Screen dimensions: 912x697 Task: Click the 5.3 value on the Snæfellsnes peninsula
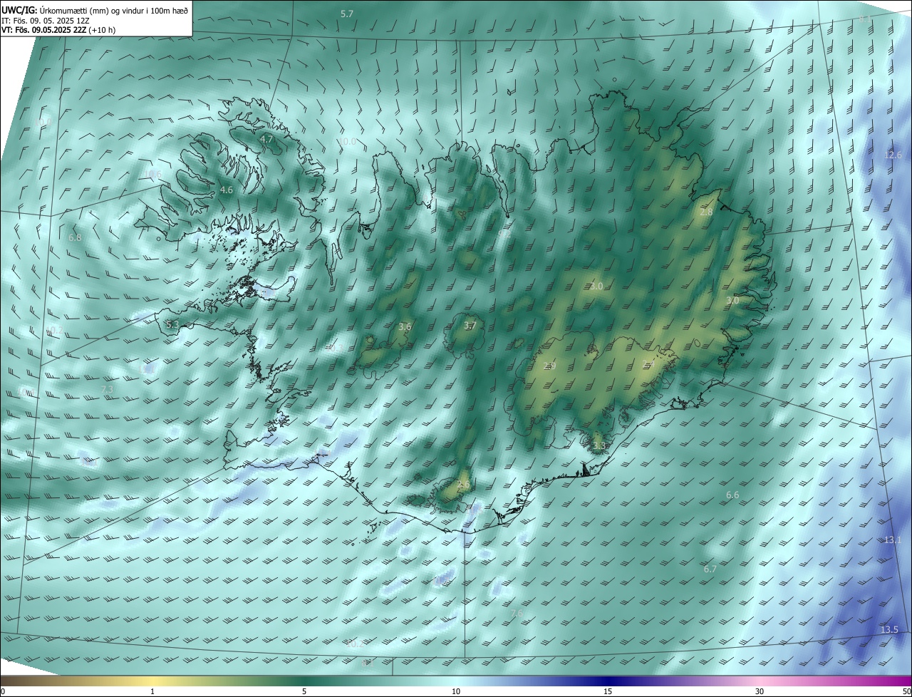pyautogui.click(x=172, y=324)
